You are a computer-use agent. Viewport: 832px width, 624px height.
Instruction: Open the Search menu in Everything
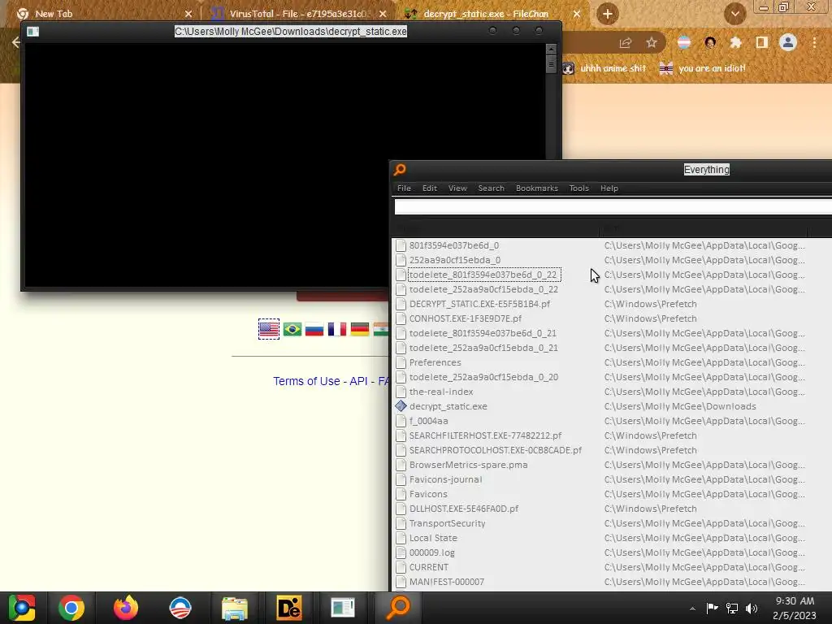(491, 188)
